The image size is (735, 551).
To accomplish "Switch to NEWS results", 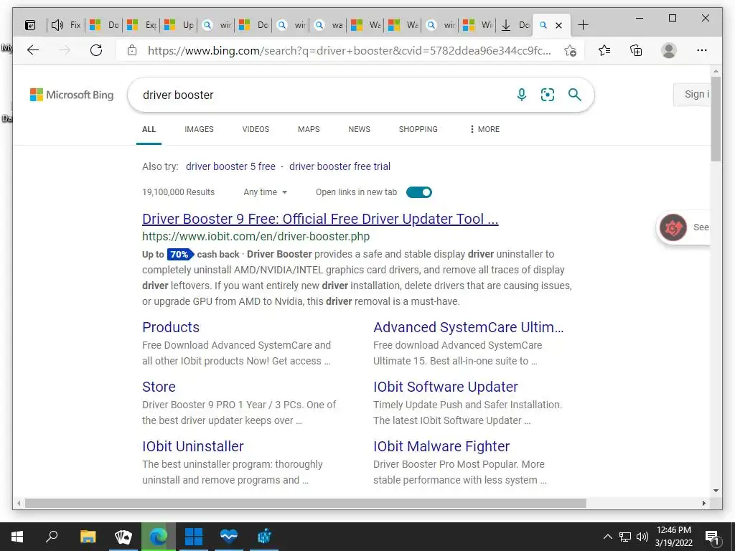I will click(x=359, y=129).
